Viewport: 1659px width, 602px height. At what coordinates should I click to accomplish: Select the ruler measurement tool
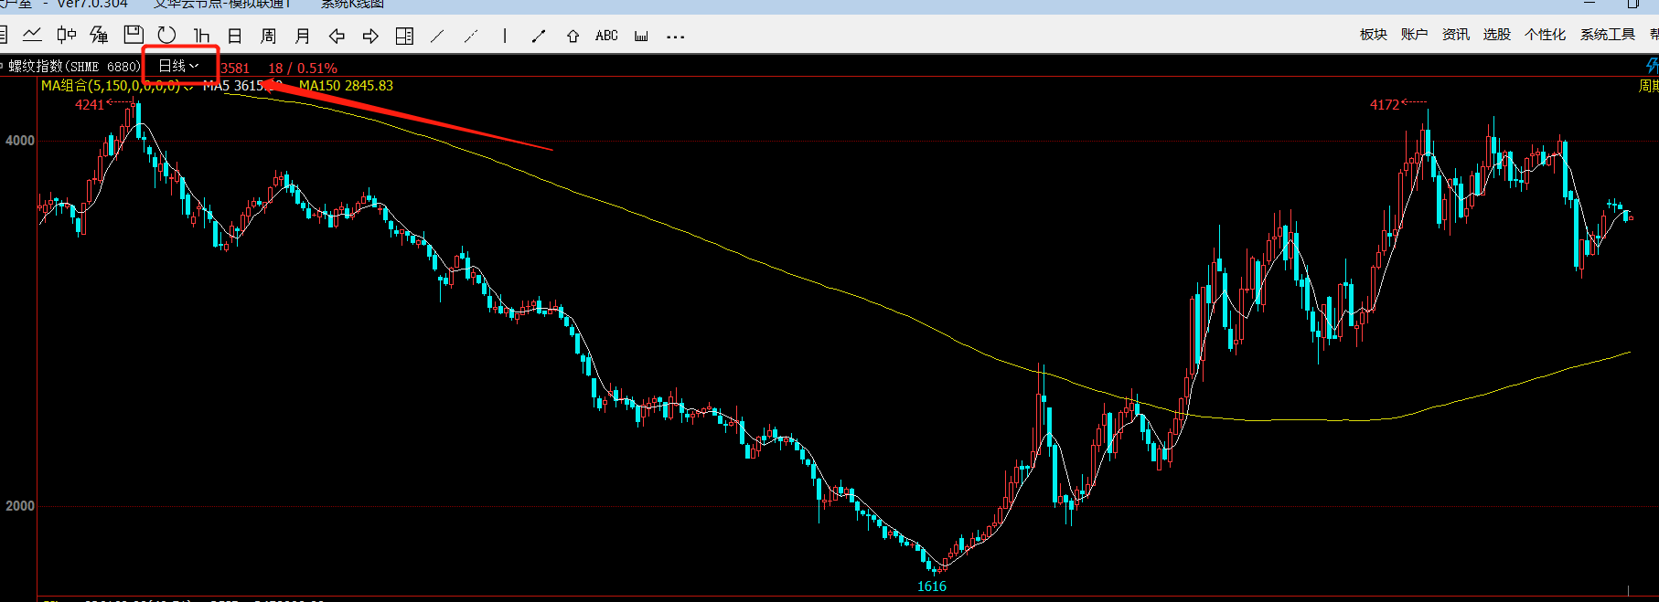coord(641,36)
